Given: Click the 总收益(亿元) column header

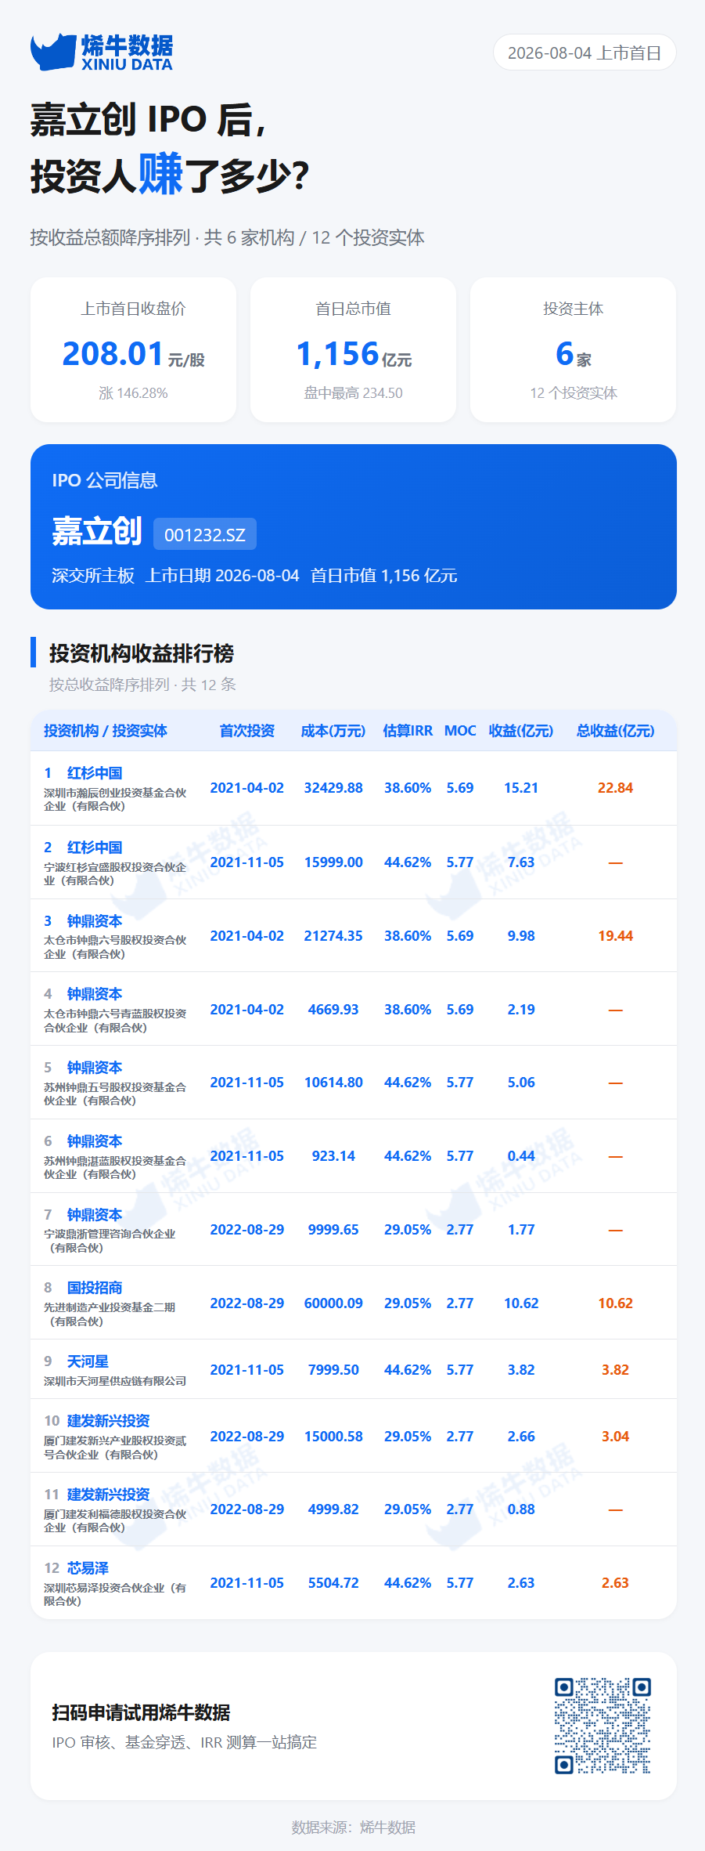Looking at the screenshot, I should [615, 730].
